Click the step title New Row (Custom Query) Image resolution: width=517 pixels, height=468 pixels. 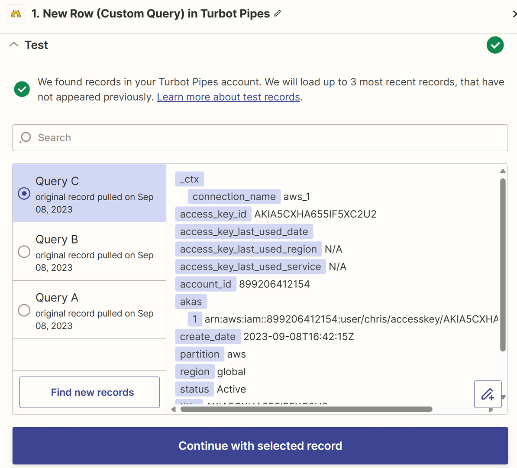(x=150, y=13)
